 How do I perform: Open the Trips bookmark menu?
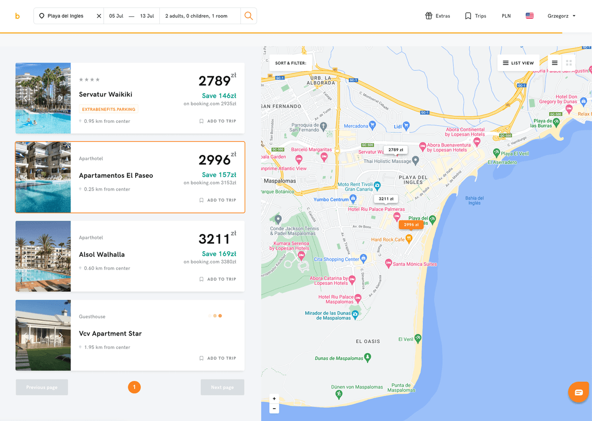(x=476, y=16)
